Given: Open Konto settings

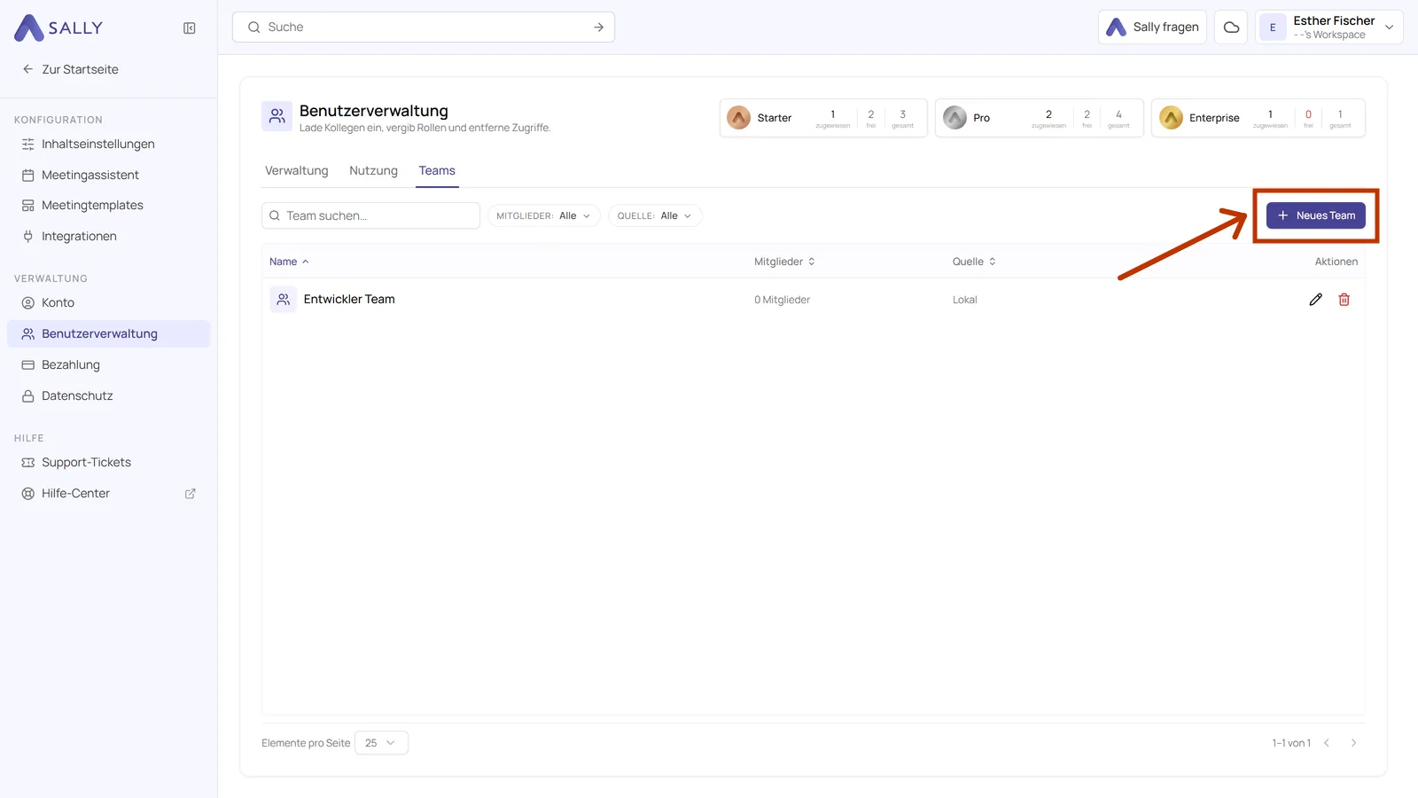Looking at the screenshot, I should coord(108,302).
